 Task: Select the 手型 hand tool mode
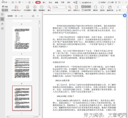(5, 7)
